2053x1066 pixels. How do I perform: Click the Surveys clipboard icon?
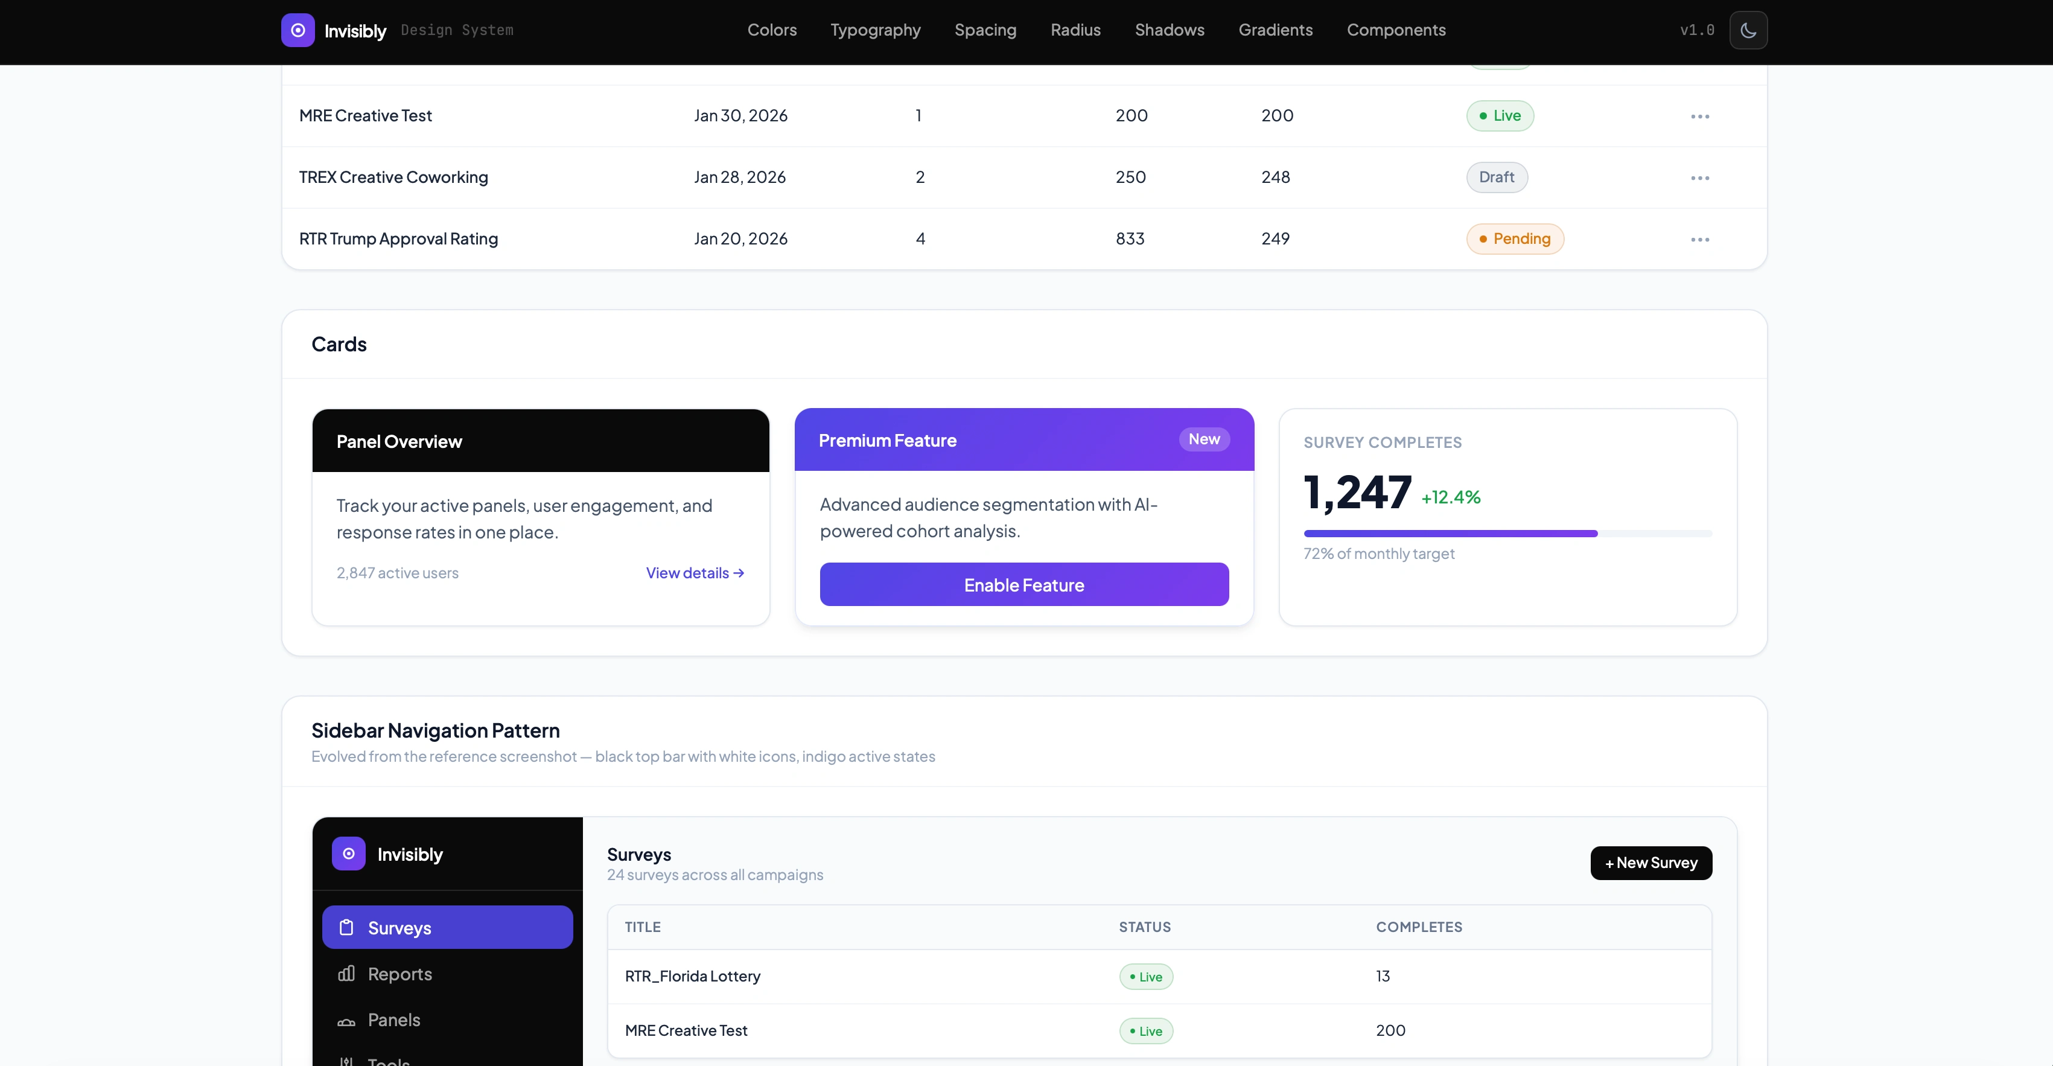(346, 927)
